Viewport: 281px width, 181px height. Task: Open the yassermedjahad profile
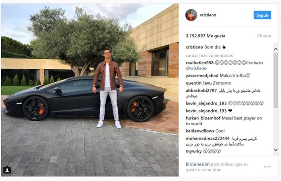pos(202,75)
